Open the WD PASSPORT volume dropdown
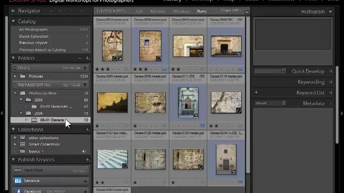 85,85
